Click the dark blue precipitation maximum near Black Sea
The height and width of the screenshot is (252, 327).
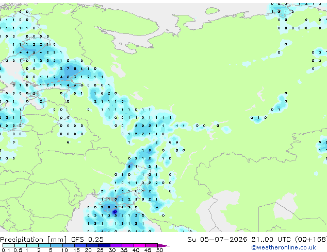coord(115,212)
